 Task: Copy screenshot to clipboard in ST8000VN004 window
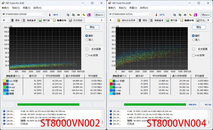[x=180, y=15]
